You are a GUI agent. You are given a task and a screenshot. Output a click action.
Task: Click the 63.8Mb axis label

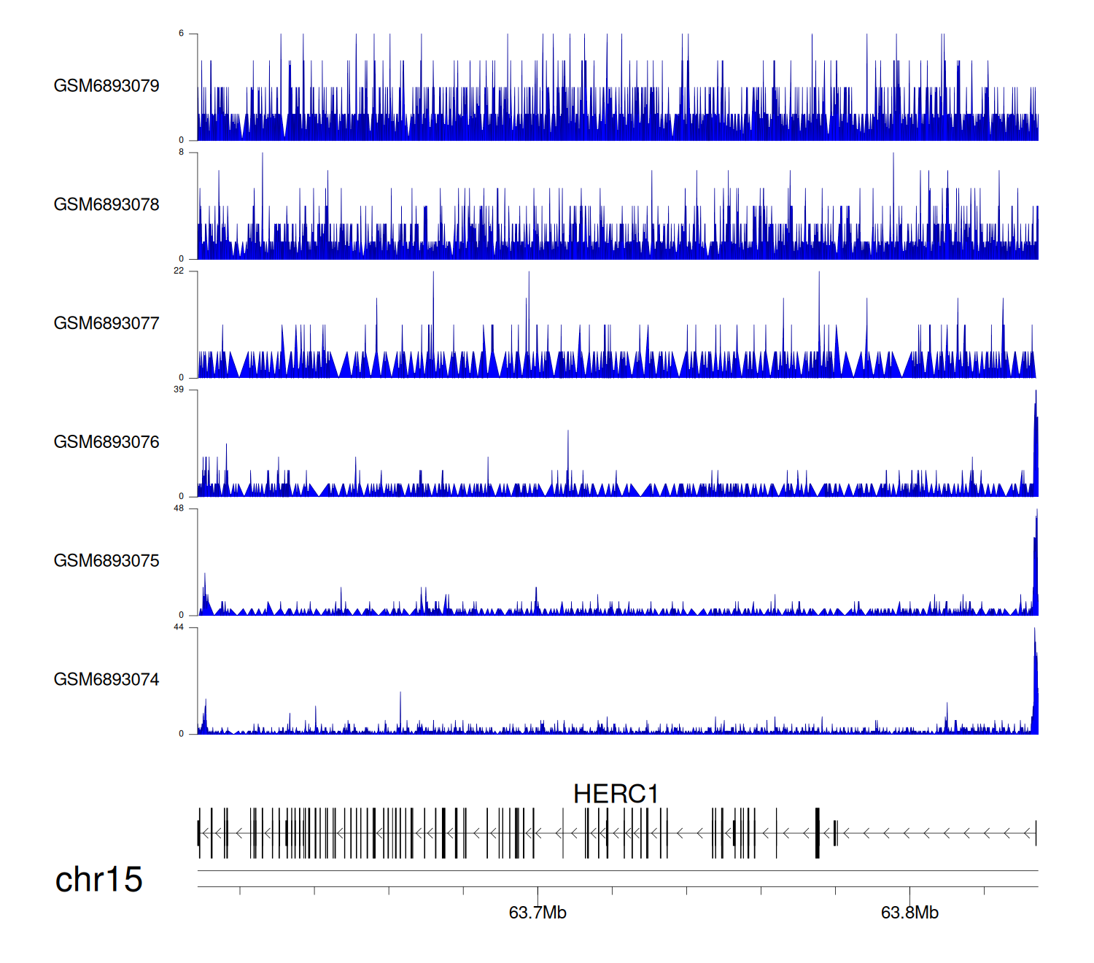[x=909, y=913]
